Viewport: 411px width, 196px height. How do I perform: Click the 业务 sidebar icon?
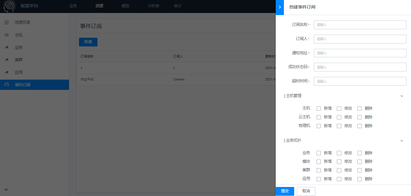7,48
